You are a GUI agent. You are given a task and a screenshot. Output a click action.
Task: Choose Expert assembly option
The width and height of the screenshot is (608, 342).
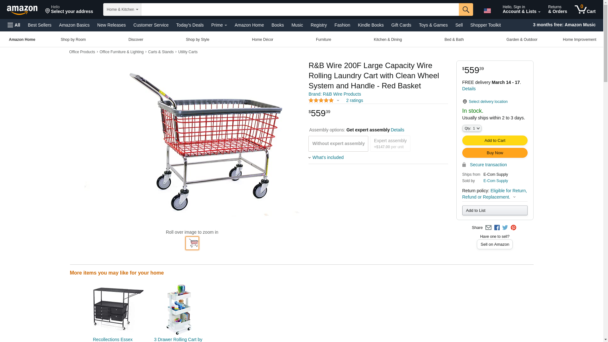pyautogui.click(x=390, y=144)
